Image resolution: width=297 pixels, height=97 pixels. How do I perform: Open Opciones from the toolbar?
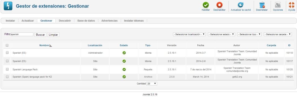(278, 6)
